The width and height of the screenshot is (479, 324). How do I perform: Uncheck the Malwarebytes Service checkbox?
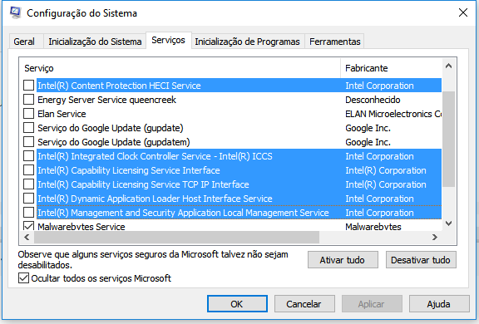pyautogui.click(x=29, y=226)
